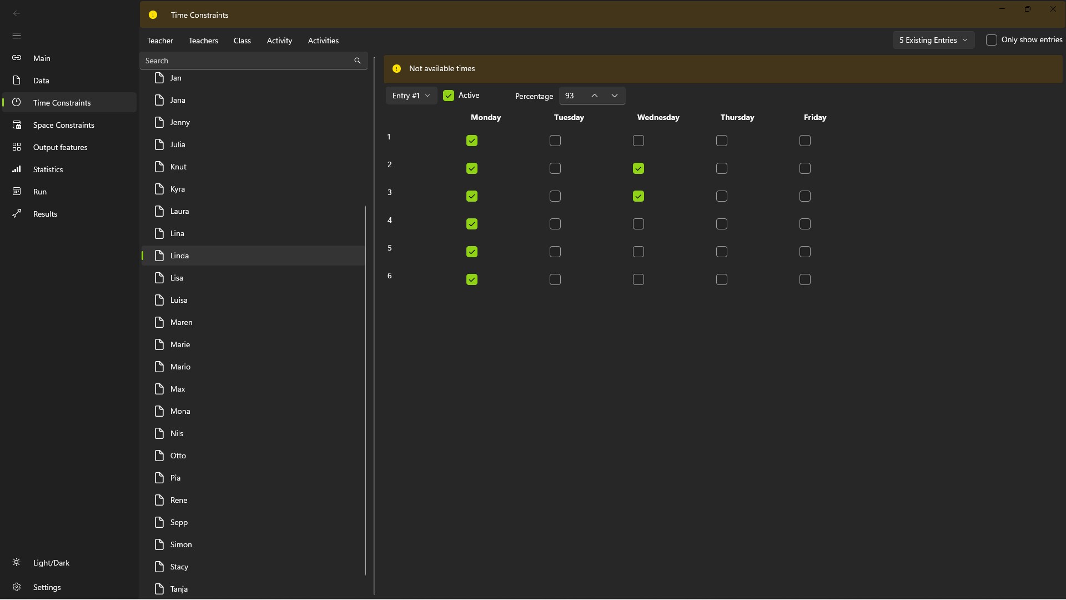Screen dimensions: 1066x600
Task: Open the hamburger navigation menu icon
Action: tap(17, 36)
